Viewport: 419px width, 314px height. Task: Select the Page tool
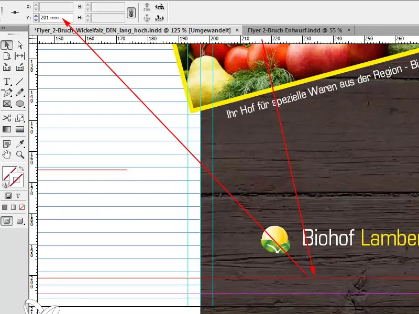coord(7,56)
